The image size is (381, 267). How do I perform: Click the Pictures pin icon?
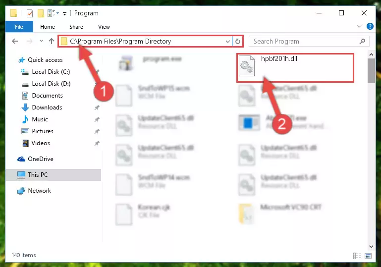97,131
